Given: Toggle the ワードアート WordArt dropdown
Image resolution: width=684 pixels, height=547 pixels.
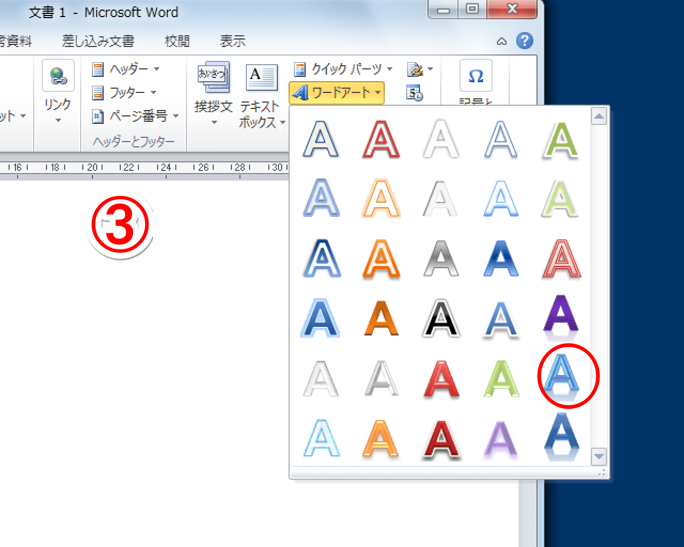Looking at the screenshot, I should tap(337, 93).
